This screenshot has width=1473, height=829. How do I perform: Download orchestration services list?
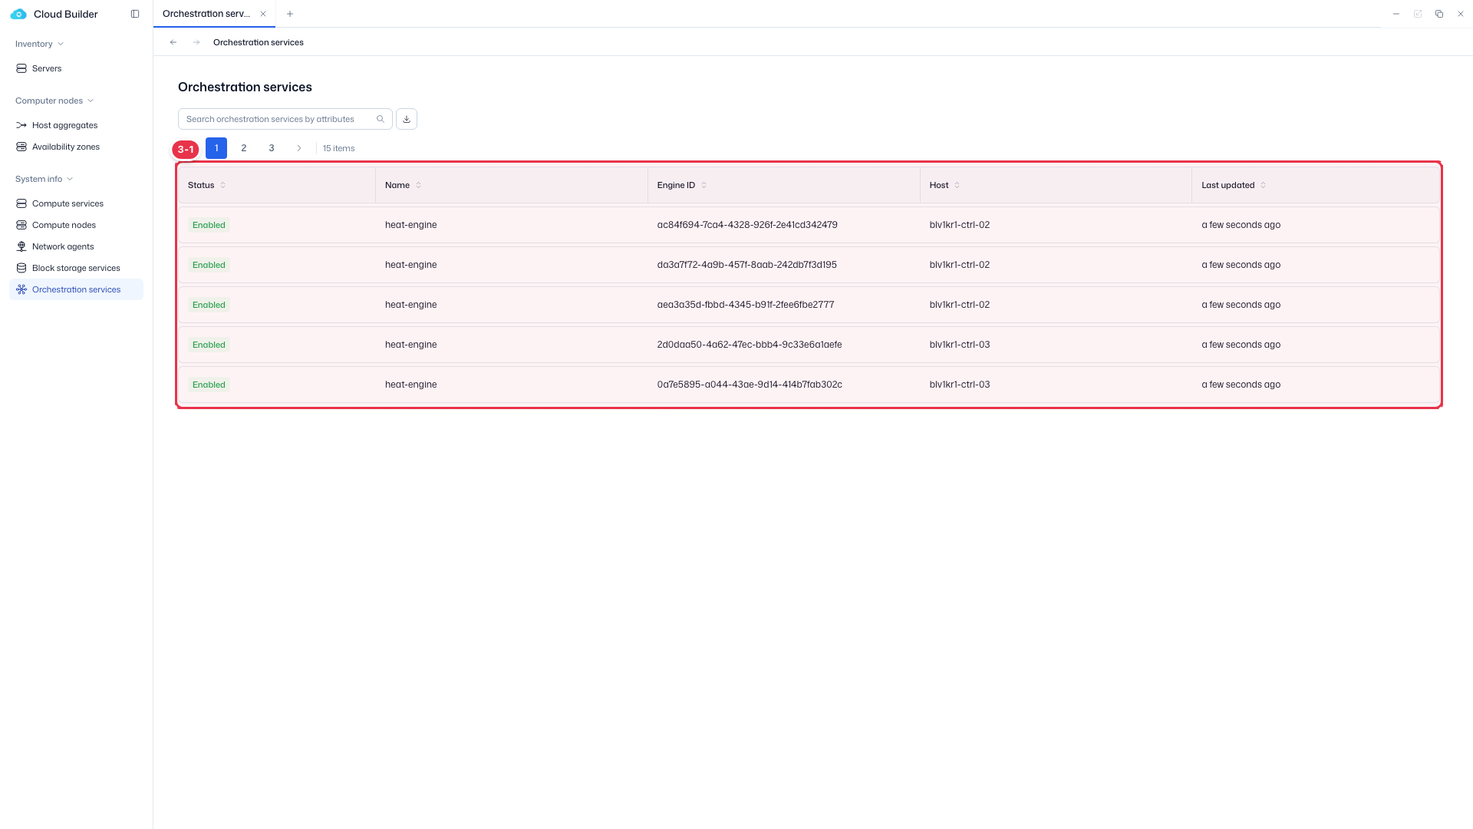click(407, 119)
